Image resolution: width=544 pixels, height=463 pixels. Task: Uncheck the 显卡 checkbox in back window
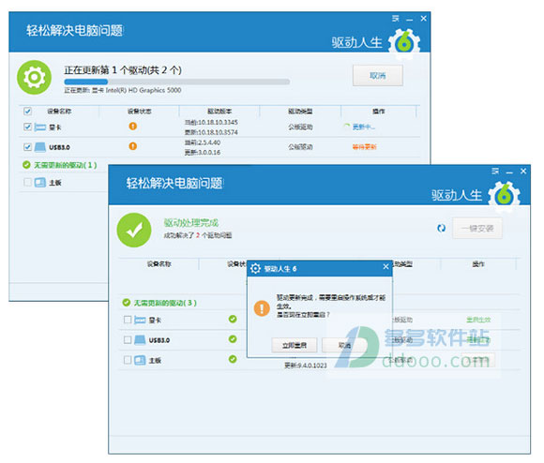coord(27,127)
